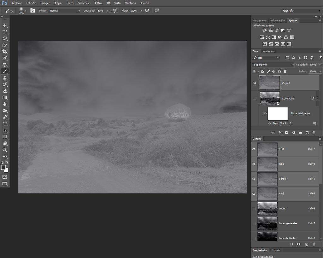
Task: Hide the RGB channel
Action: 254,149
